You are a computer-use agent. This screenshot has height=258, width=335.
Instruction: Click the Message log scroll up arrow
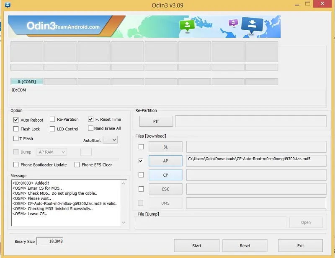pyautogui.click(x=124, y=183)
